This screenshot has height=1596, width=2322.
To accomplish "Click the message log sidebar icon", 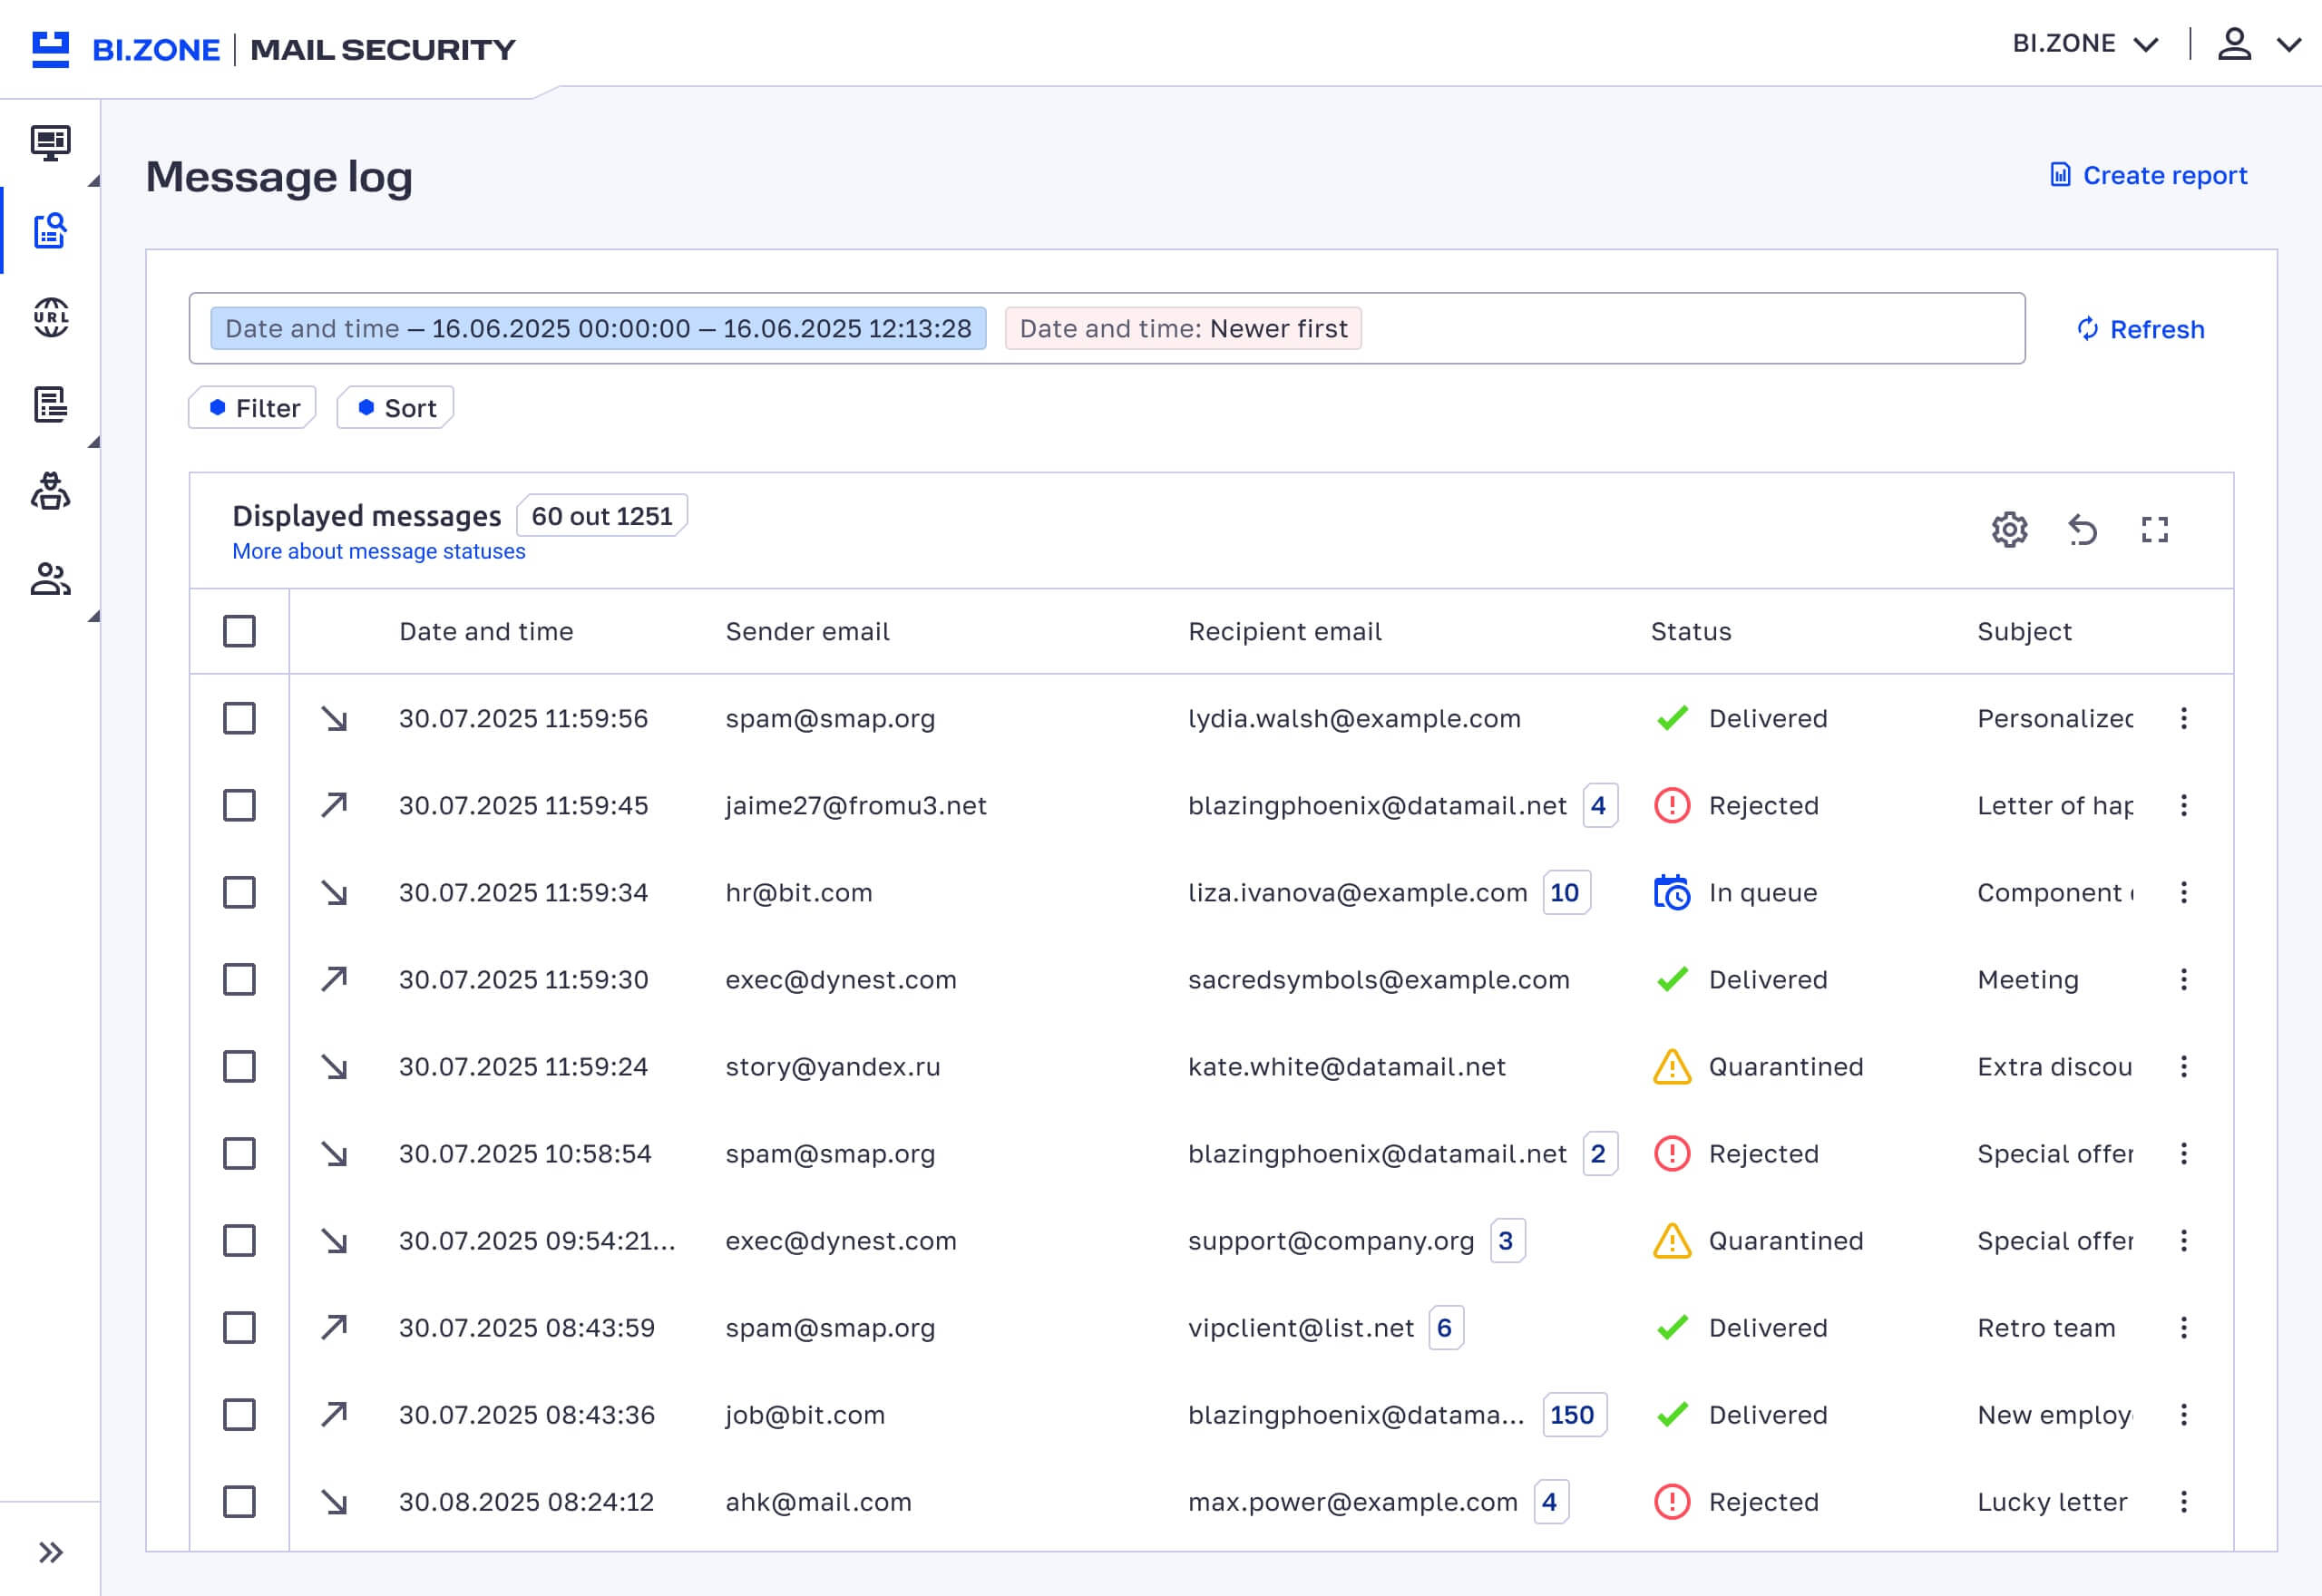I will tap(50, 231).
